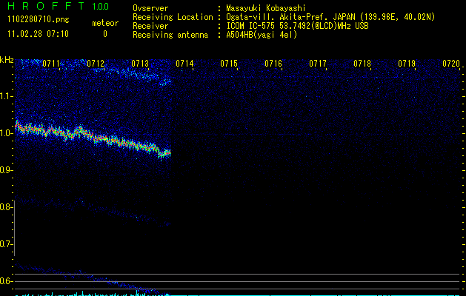Click the 0714 time marker
This screenshot has width=466, height=296.
point(184,64)
